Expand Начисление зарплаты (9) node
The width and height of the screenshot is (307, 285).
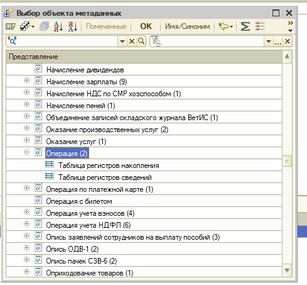(26, 80)
